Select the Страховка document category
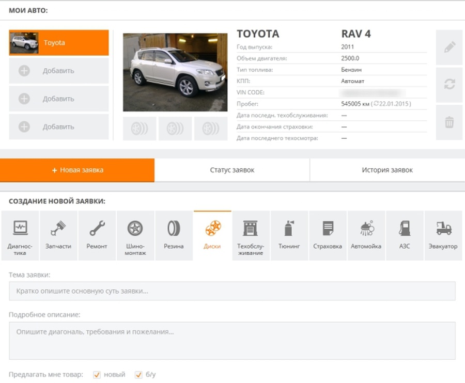This screenshot has height=383, width=465. click(x=328, y=235)
